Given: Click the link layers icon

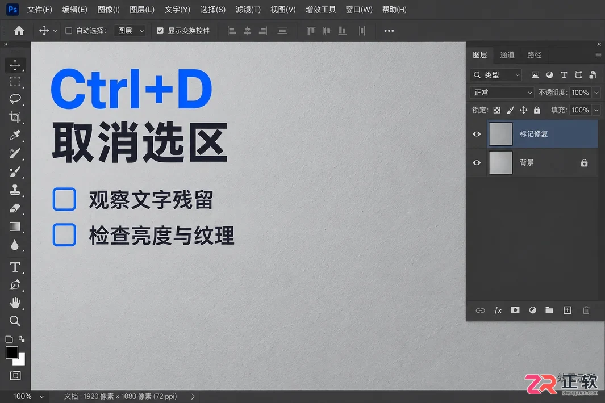Looking at the screenshot, I should pos(480,310).
